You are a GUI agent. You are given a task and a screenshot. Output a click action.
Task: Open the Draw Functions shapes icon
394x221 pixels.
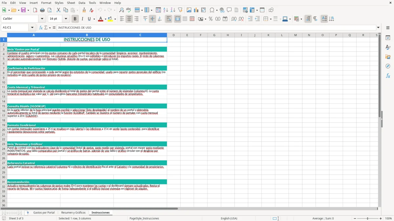click(271, 10)
